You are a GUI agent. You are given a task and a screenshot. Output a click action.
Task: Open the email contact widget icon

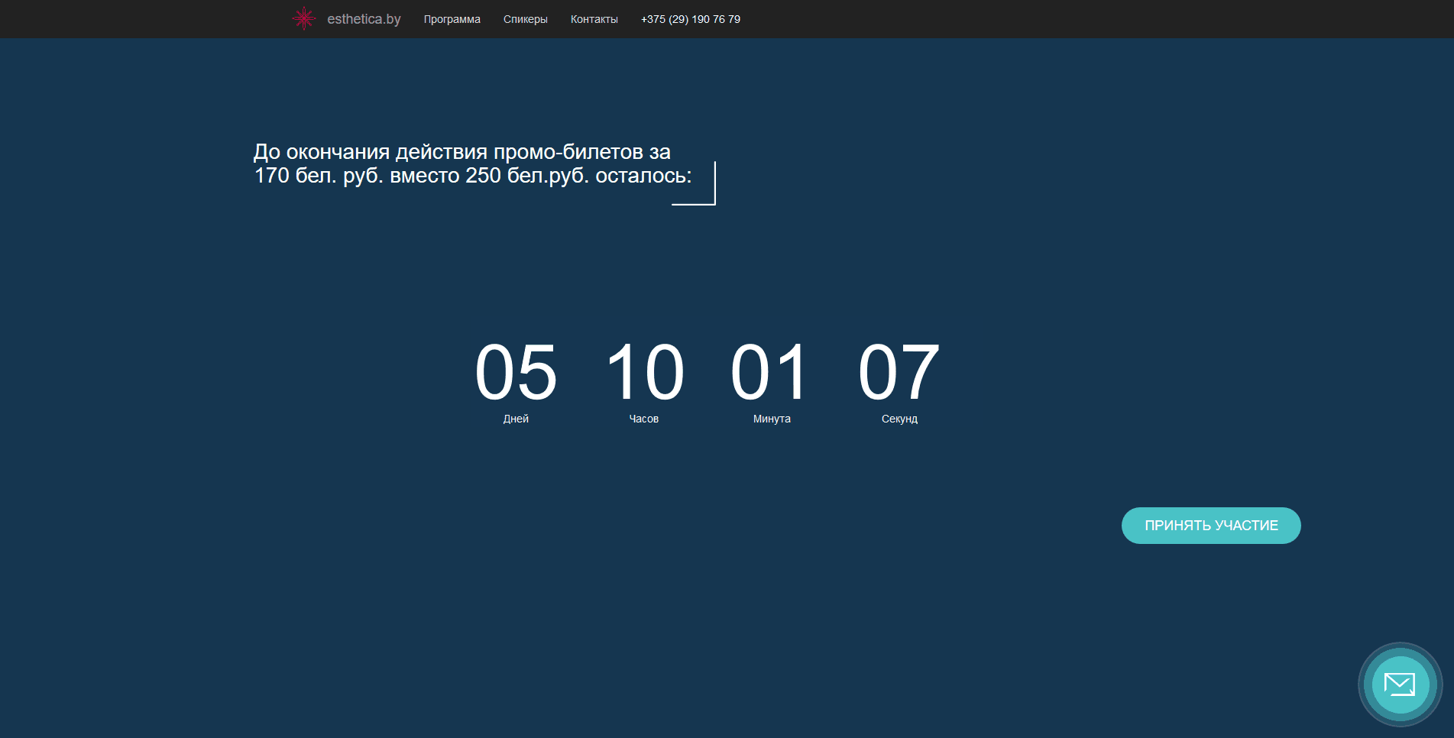[x=1399, y=685]
